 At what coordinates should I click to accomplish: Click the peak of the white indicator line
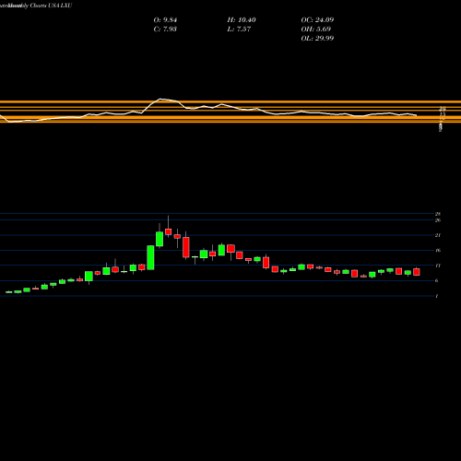pyautogui.click(x=160, y=99)
